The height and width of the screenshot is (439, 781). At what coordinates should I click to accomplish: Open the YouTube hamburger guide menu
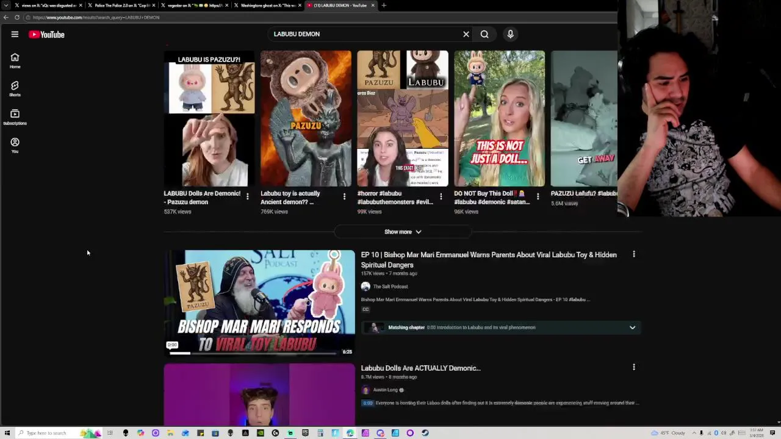point(15,34)
